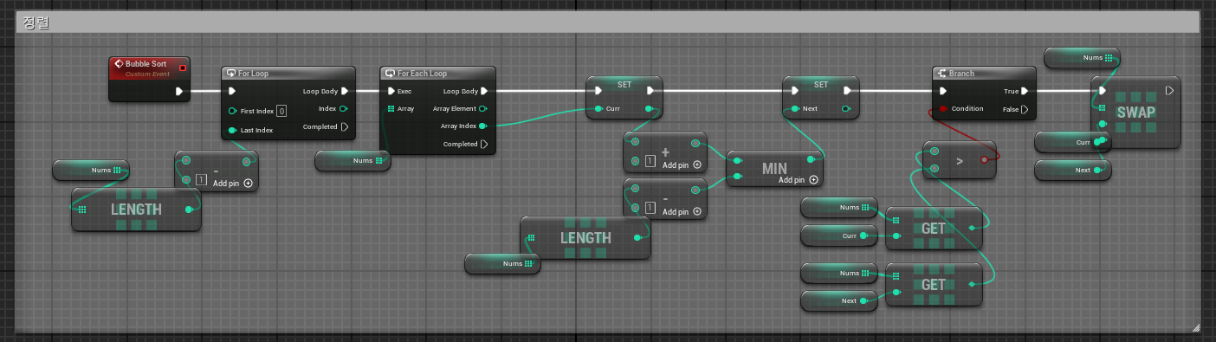Edit value 1 on subtract node under For Loop
The height and width of the screenshot is (342, 1216).
pos(201,180)
